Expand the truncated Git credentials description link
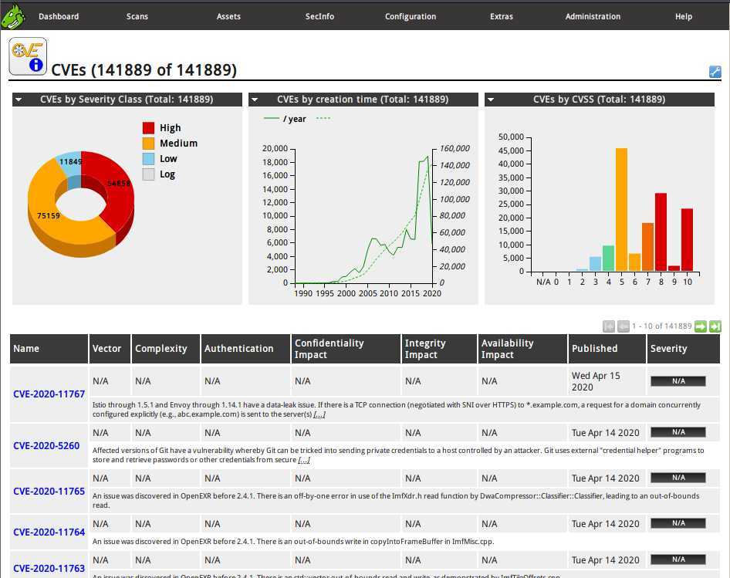730x578 pixels. (304, 460)
